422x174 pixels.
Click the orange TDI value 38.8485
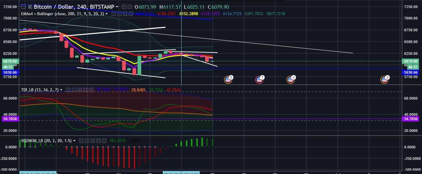click(x=138, y=90)
